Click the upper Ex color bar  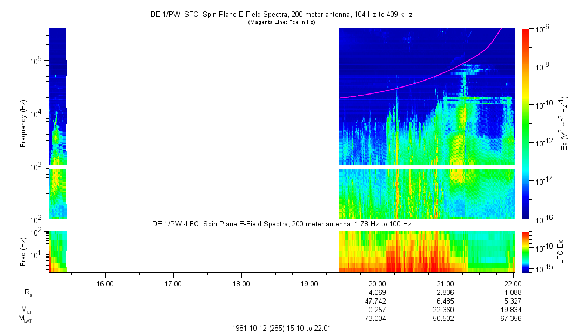[526, 123]
